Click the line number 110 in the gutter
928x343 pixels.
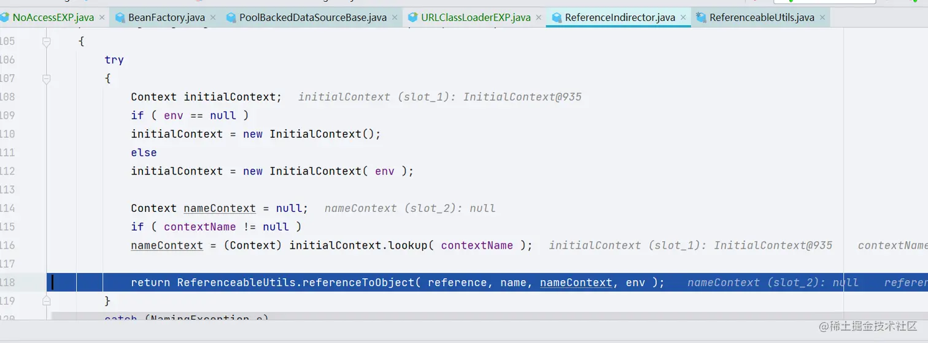pos(7,134)
